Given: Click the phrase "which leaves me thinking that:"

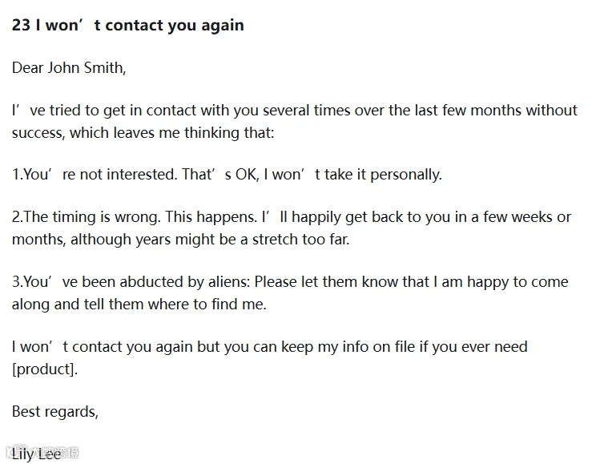Looking at the screenshot, I should coord(171,133).
